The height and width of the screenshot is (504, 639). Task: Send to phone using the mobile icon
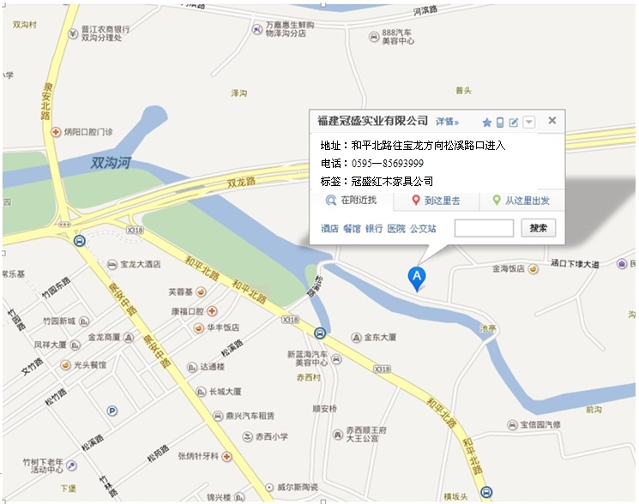click(x=500, y=122)
